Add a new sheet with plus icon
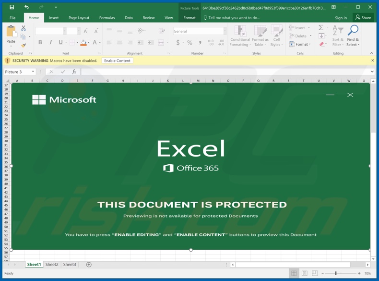Screen dimensions: 379x281 (89, 265)
